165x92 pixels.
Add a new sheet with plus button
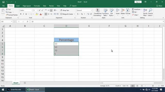pos(25,83)
